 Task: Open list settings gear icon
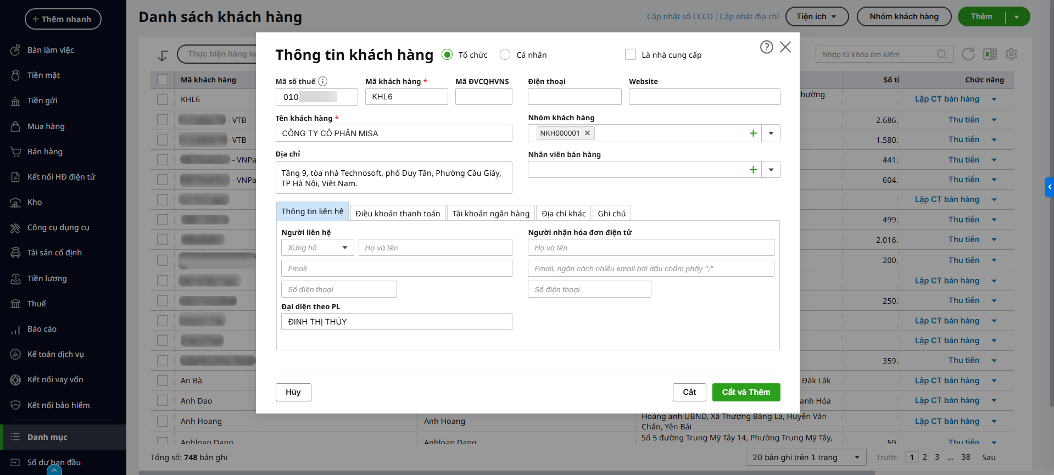1011,54
